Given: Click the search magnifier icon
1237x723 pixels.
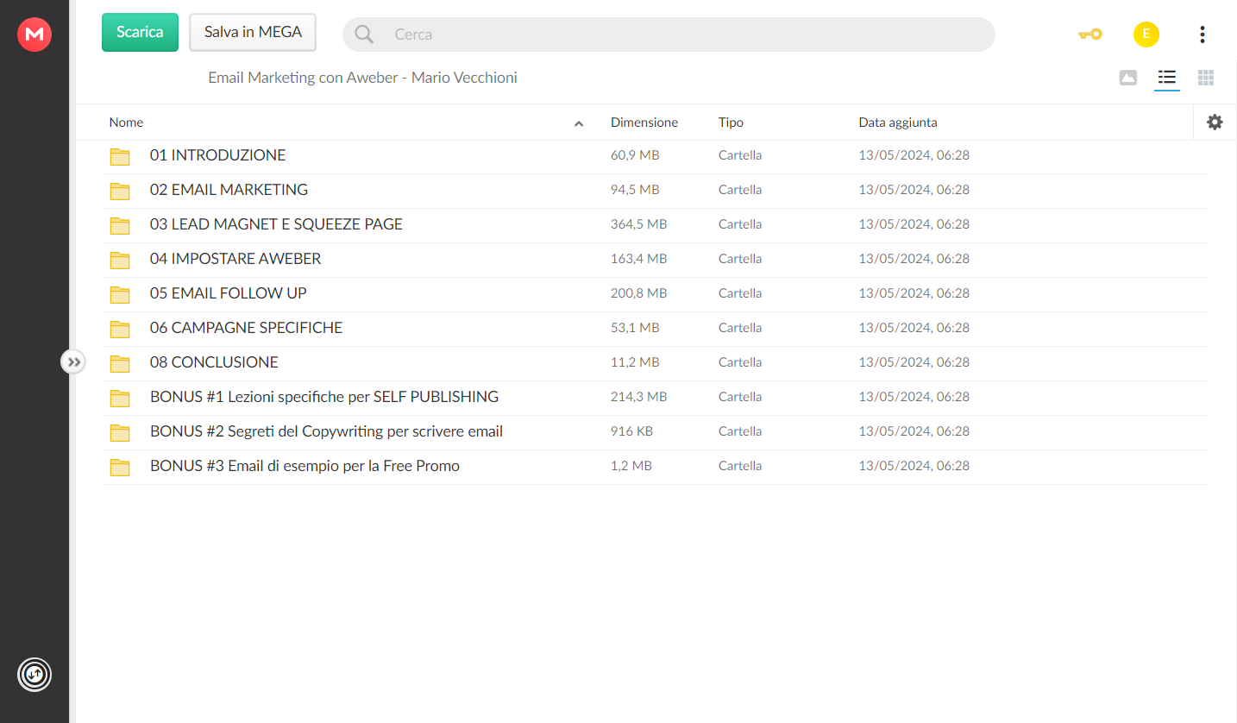Looking at the screenshot, I should click(364, 35).
